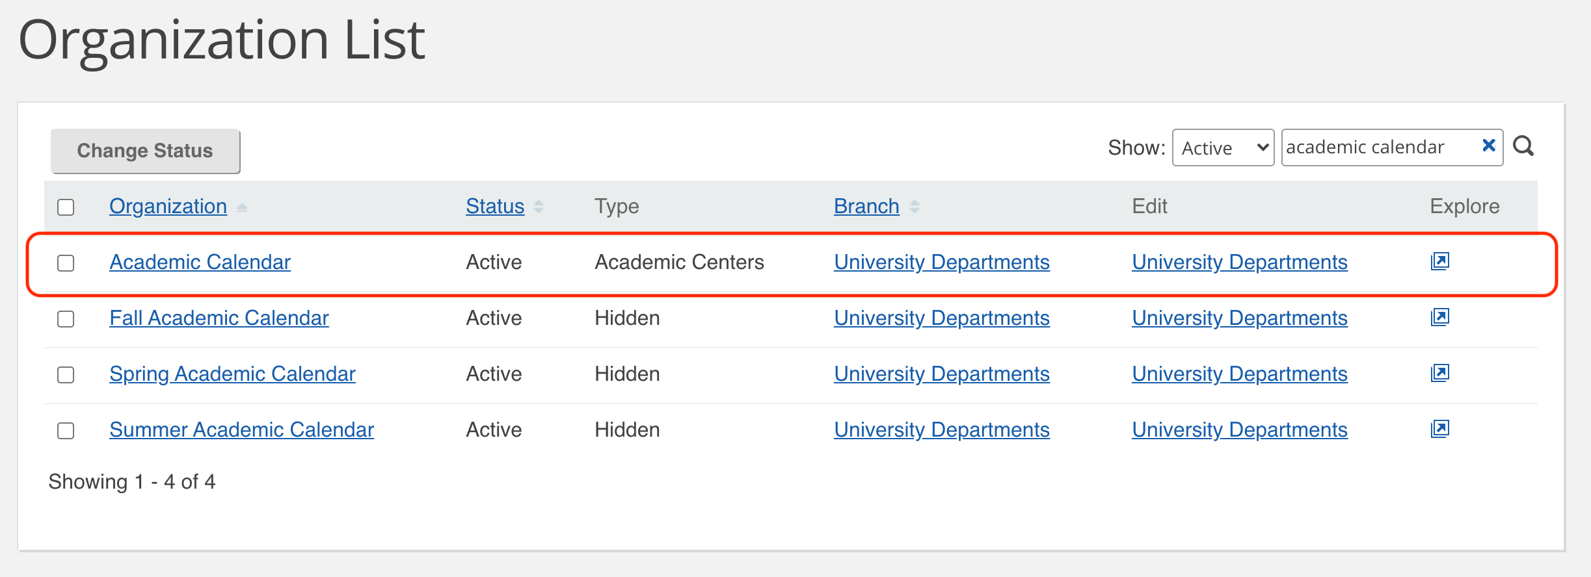Open Edit link in Summer Academic Calendar row
The image size is (1591, 577).
pos(1240,430)
